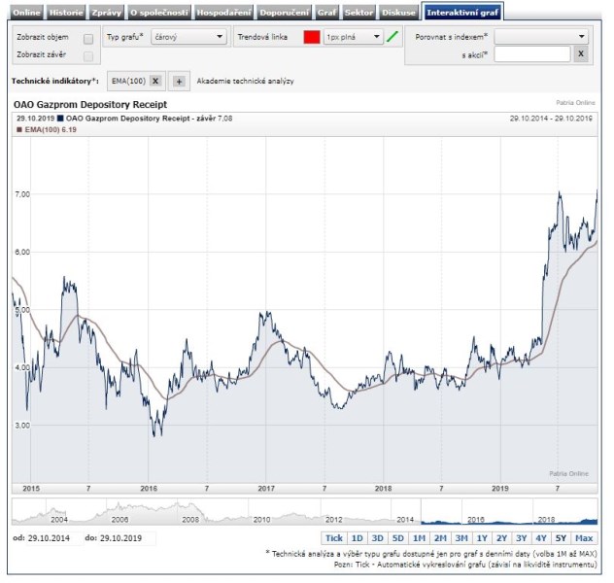Add a new technical indicator with plus
The image size is (614, 583).
179,81
